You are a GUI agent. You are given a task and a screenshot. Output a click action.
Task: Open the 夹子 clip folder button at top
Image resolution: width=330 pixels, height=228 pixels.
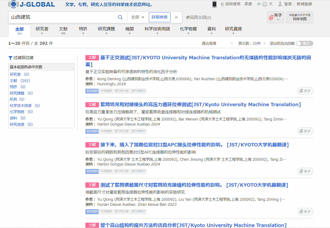275,17
